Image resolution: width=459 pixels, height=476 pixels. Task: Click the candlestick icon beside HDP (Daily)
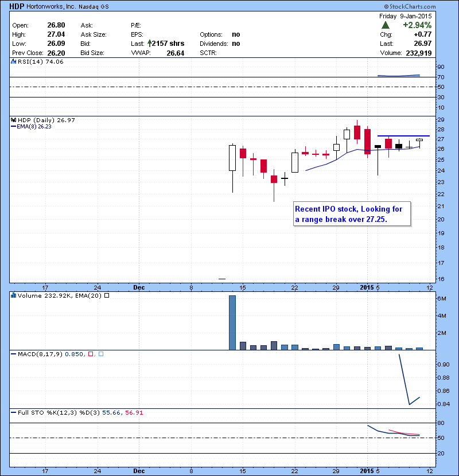pos(13,120)
